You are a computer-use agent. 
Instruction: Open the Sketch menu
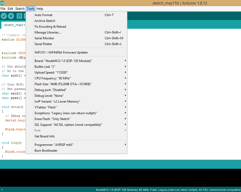pos(20,9)
